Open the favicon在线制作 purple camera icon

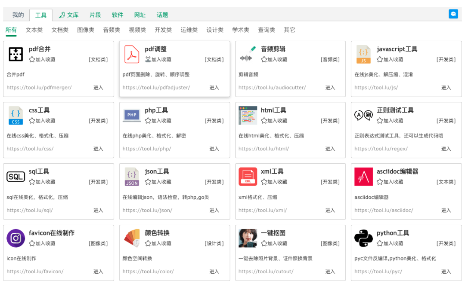coord(16,238)
